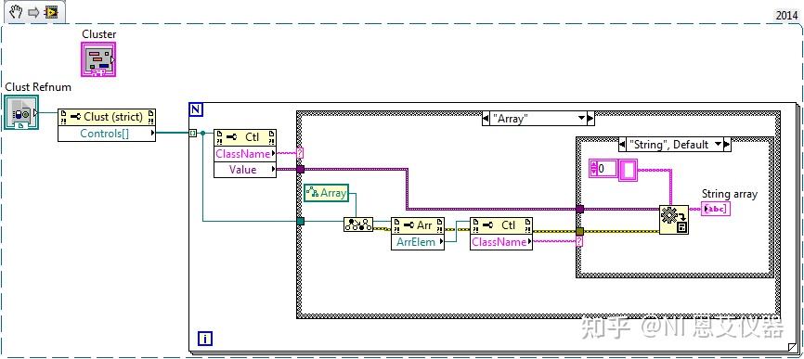Select the Clust (strict) property node header
804x359 pixels.
[107, 117]
